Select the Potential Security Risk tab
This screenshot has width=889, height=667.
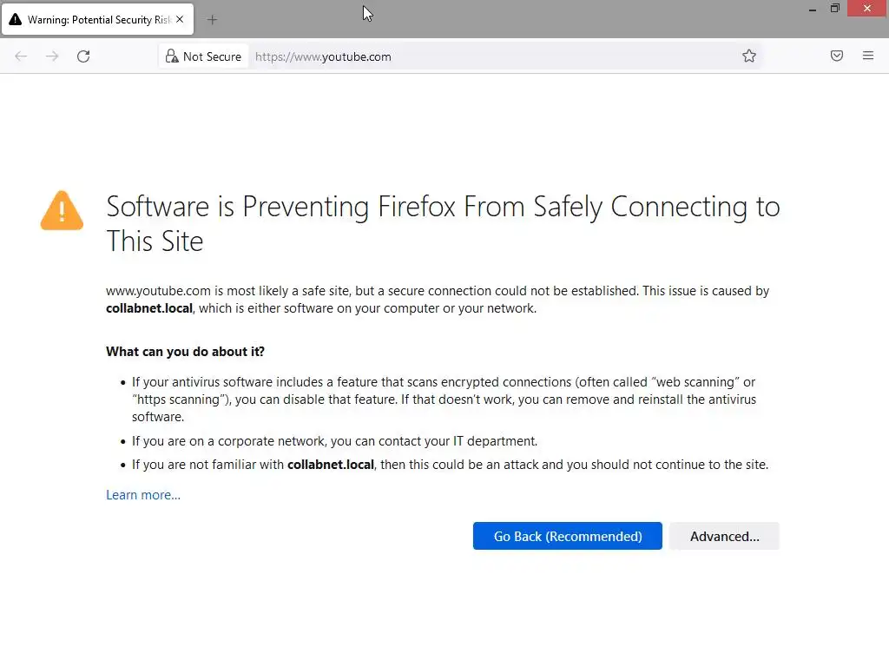(97, 20)
